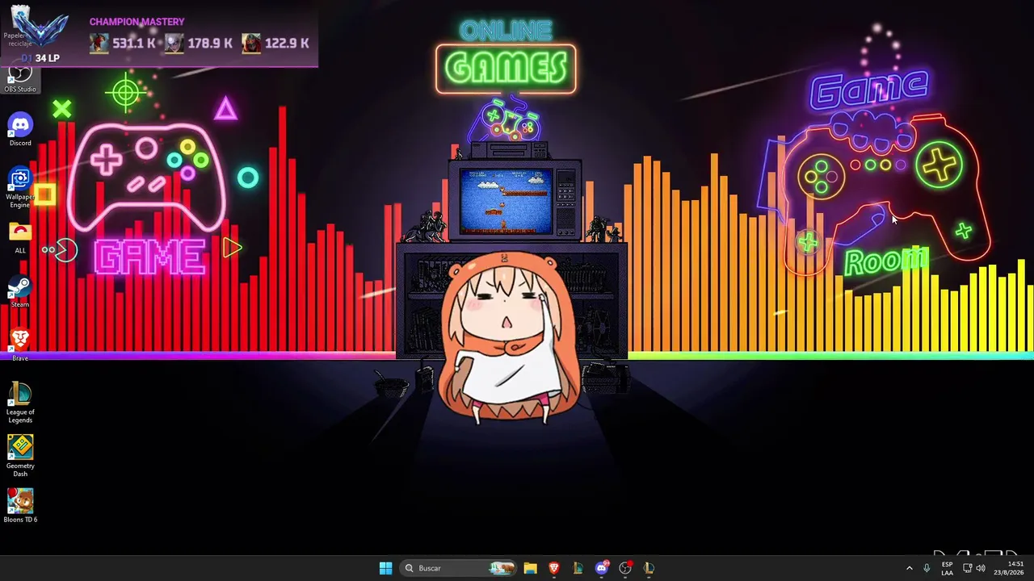Viewport: 1034px width, 581px height.
Task: Click the microphone tray icon
Action: tap(927, 568)
